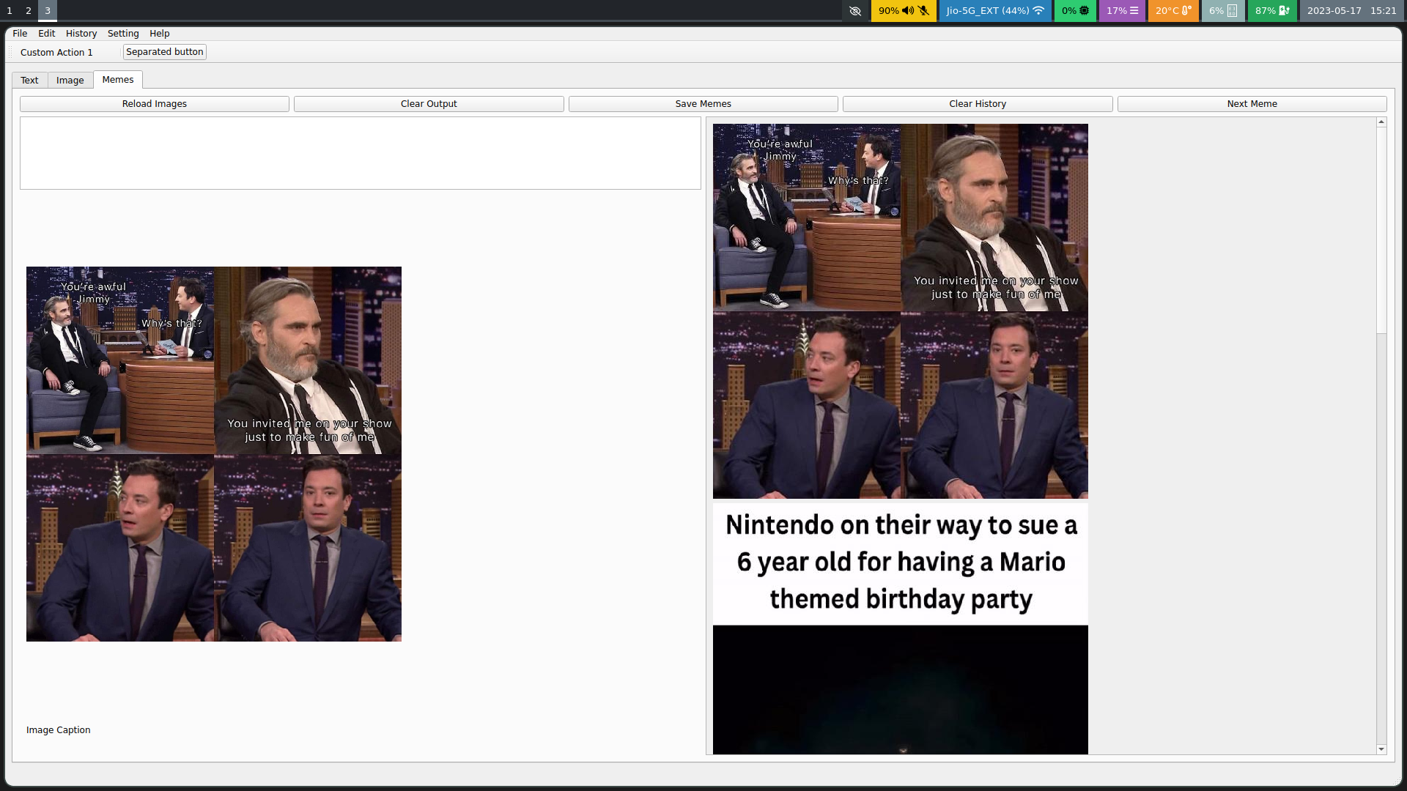The height and width of the screenshot is (791, 1407).
Task: Click the speaker volume icon showing 90%
Action: click(x=908, y=11)
